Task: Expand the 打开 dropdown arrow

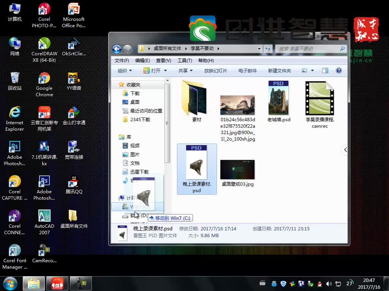Action: [166, 70]
